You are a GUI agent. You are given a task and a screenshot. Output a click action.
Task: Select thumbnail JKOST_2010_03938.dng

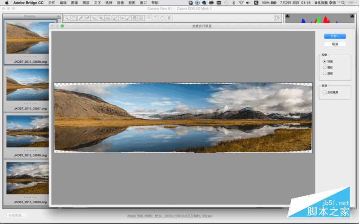[27, 131]
